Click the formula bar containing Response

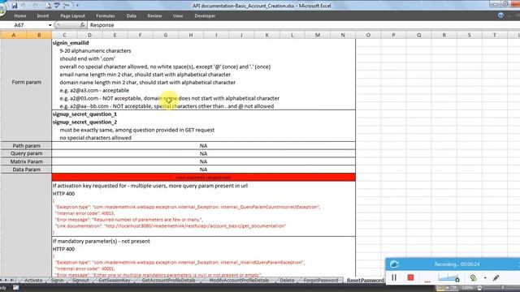pos(303,25)
